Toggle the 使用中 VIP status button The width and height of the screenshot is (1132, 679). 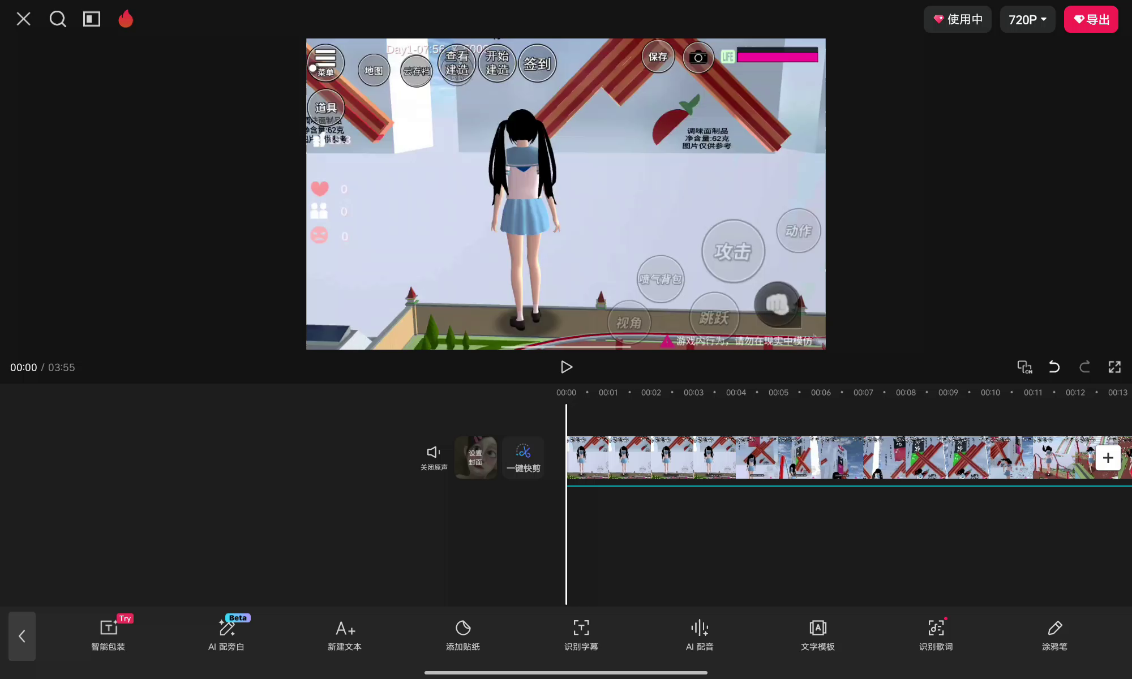(x=957, y=19)
